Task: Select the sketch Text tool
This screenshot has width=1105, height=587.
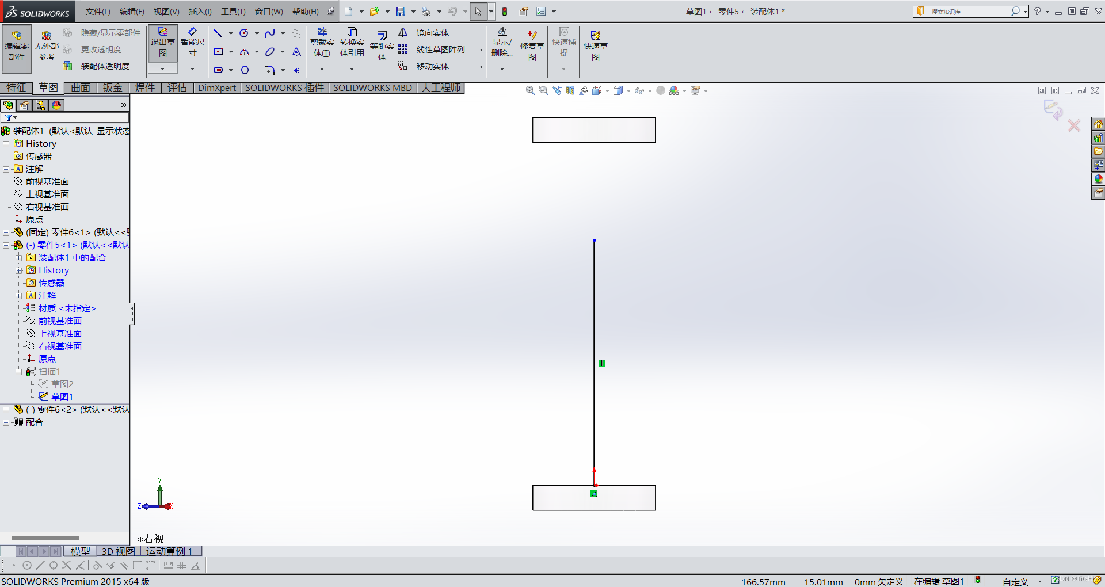Action: click(296, 52)
